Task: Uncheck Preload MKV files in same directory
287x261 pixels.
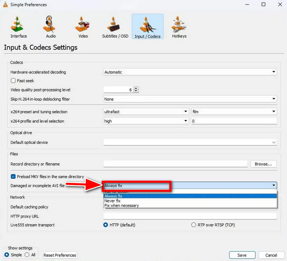Action: coord(13,177)
